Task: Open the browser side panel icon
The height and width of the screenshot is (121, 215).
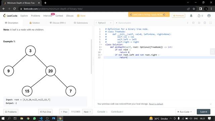Action: click(201, 9)
